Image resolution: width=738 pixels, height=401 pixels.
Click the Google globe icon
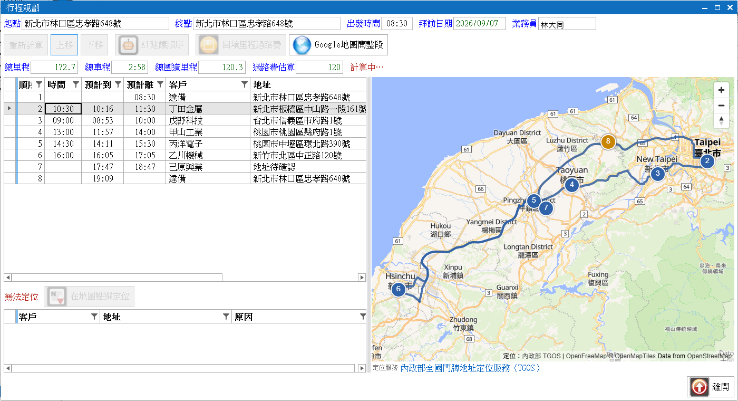pos(302,45)
